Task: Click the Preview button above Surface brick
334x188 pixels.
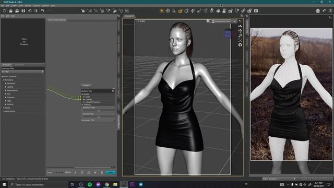Action: (86, 86)
